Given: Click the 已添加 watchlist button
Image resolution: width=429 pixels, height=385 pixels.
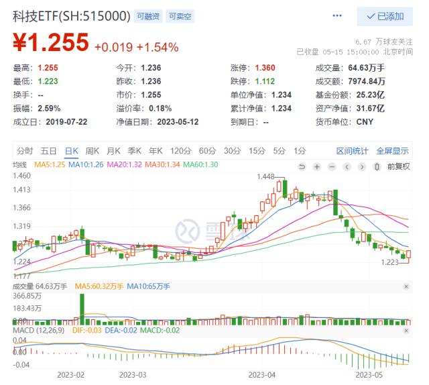Looking at the screenshot, I should tap(385, 16).
